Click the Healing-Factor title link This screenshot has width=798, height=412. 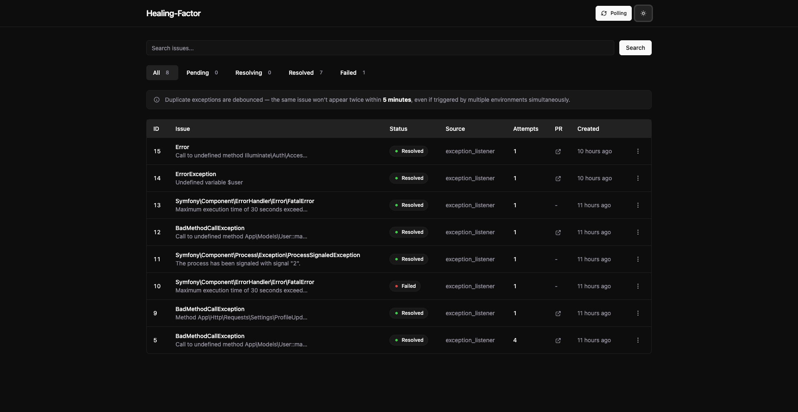173,13
